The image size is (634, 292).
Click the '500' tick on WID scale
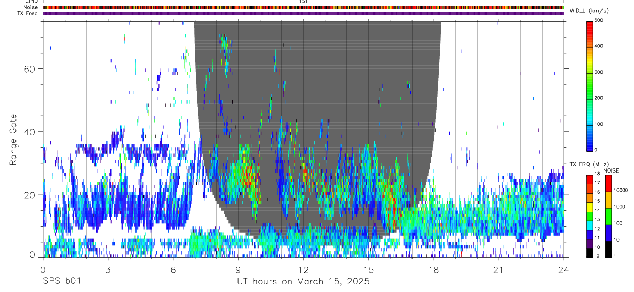click(599, 20)
